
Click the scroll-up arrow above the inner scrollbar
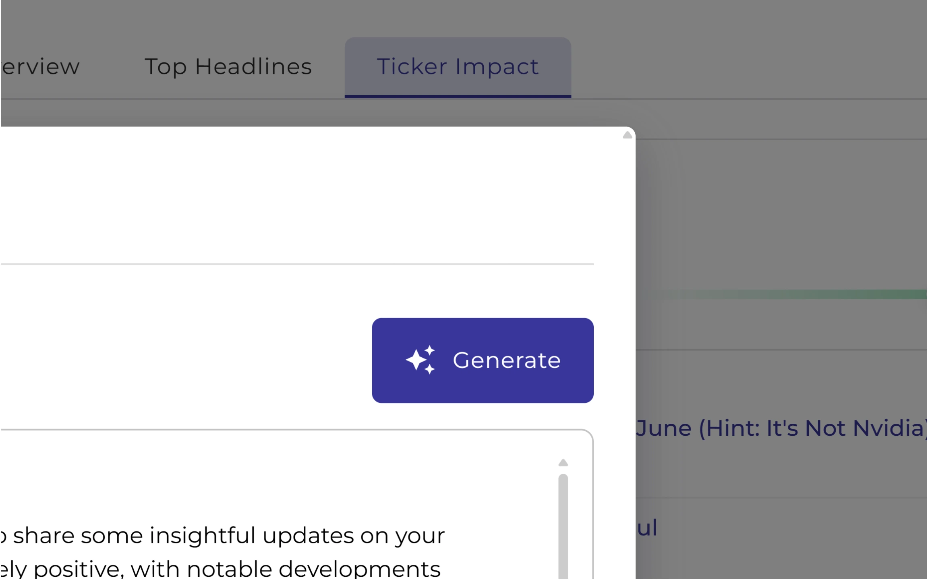pos(563,462)
